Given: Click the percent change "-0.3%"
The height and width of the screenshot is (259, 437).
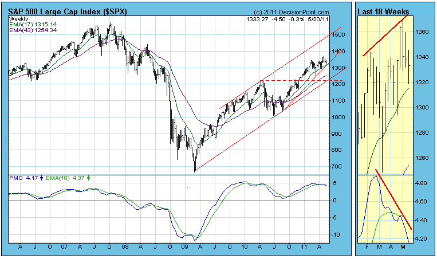Looking at the screenshot, I should 297,19.
